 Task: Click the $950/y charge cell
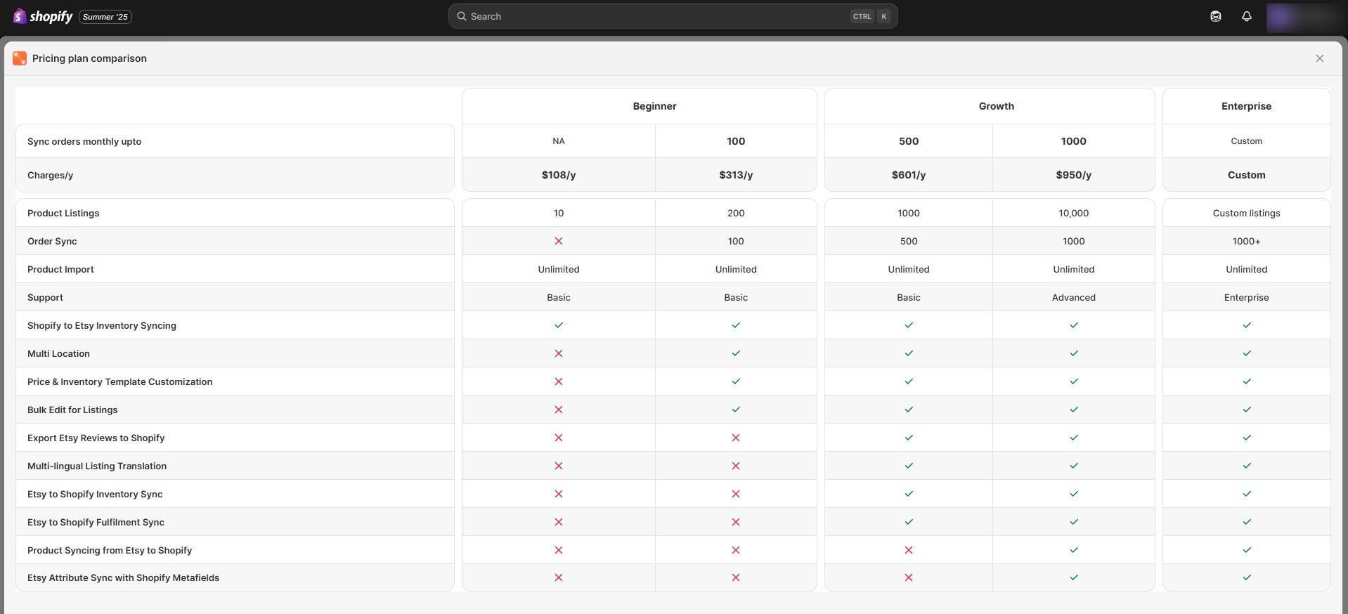[x=1074, y=175]
